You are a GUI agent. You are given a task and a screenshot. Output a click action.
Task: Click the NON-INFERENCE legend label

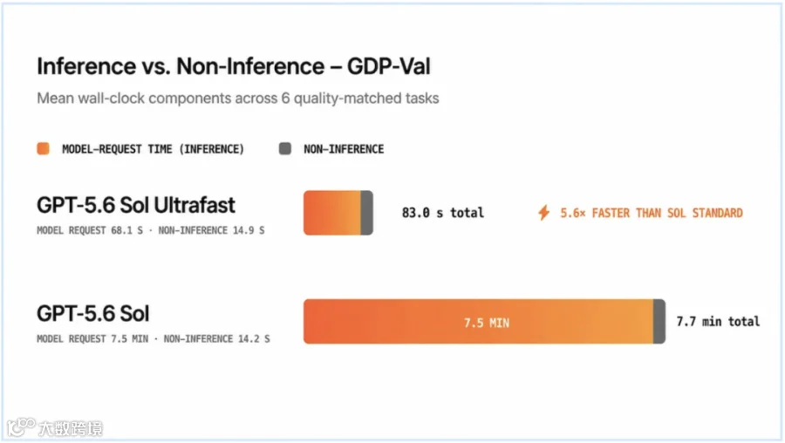344,149
